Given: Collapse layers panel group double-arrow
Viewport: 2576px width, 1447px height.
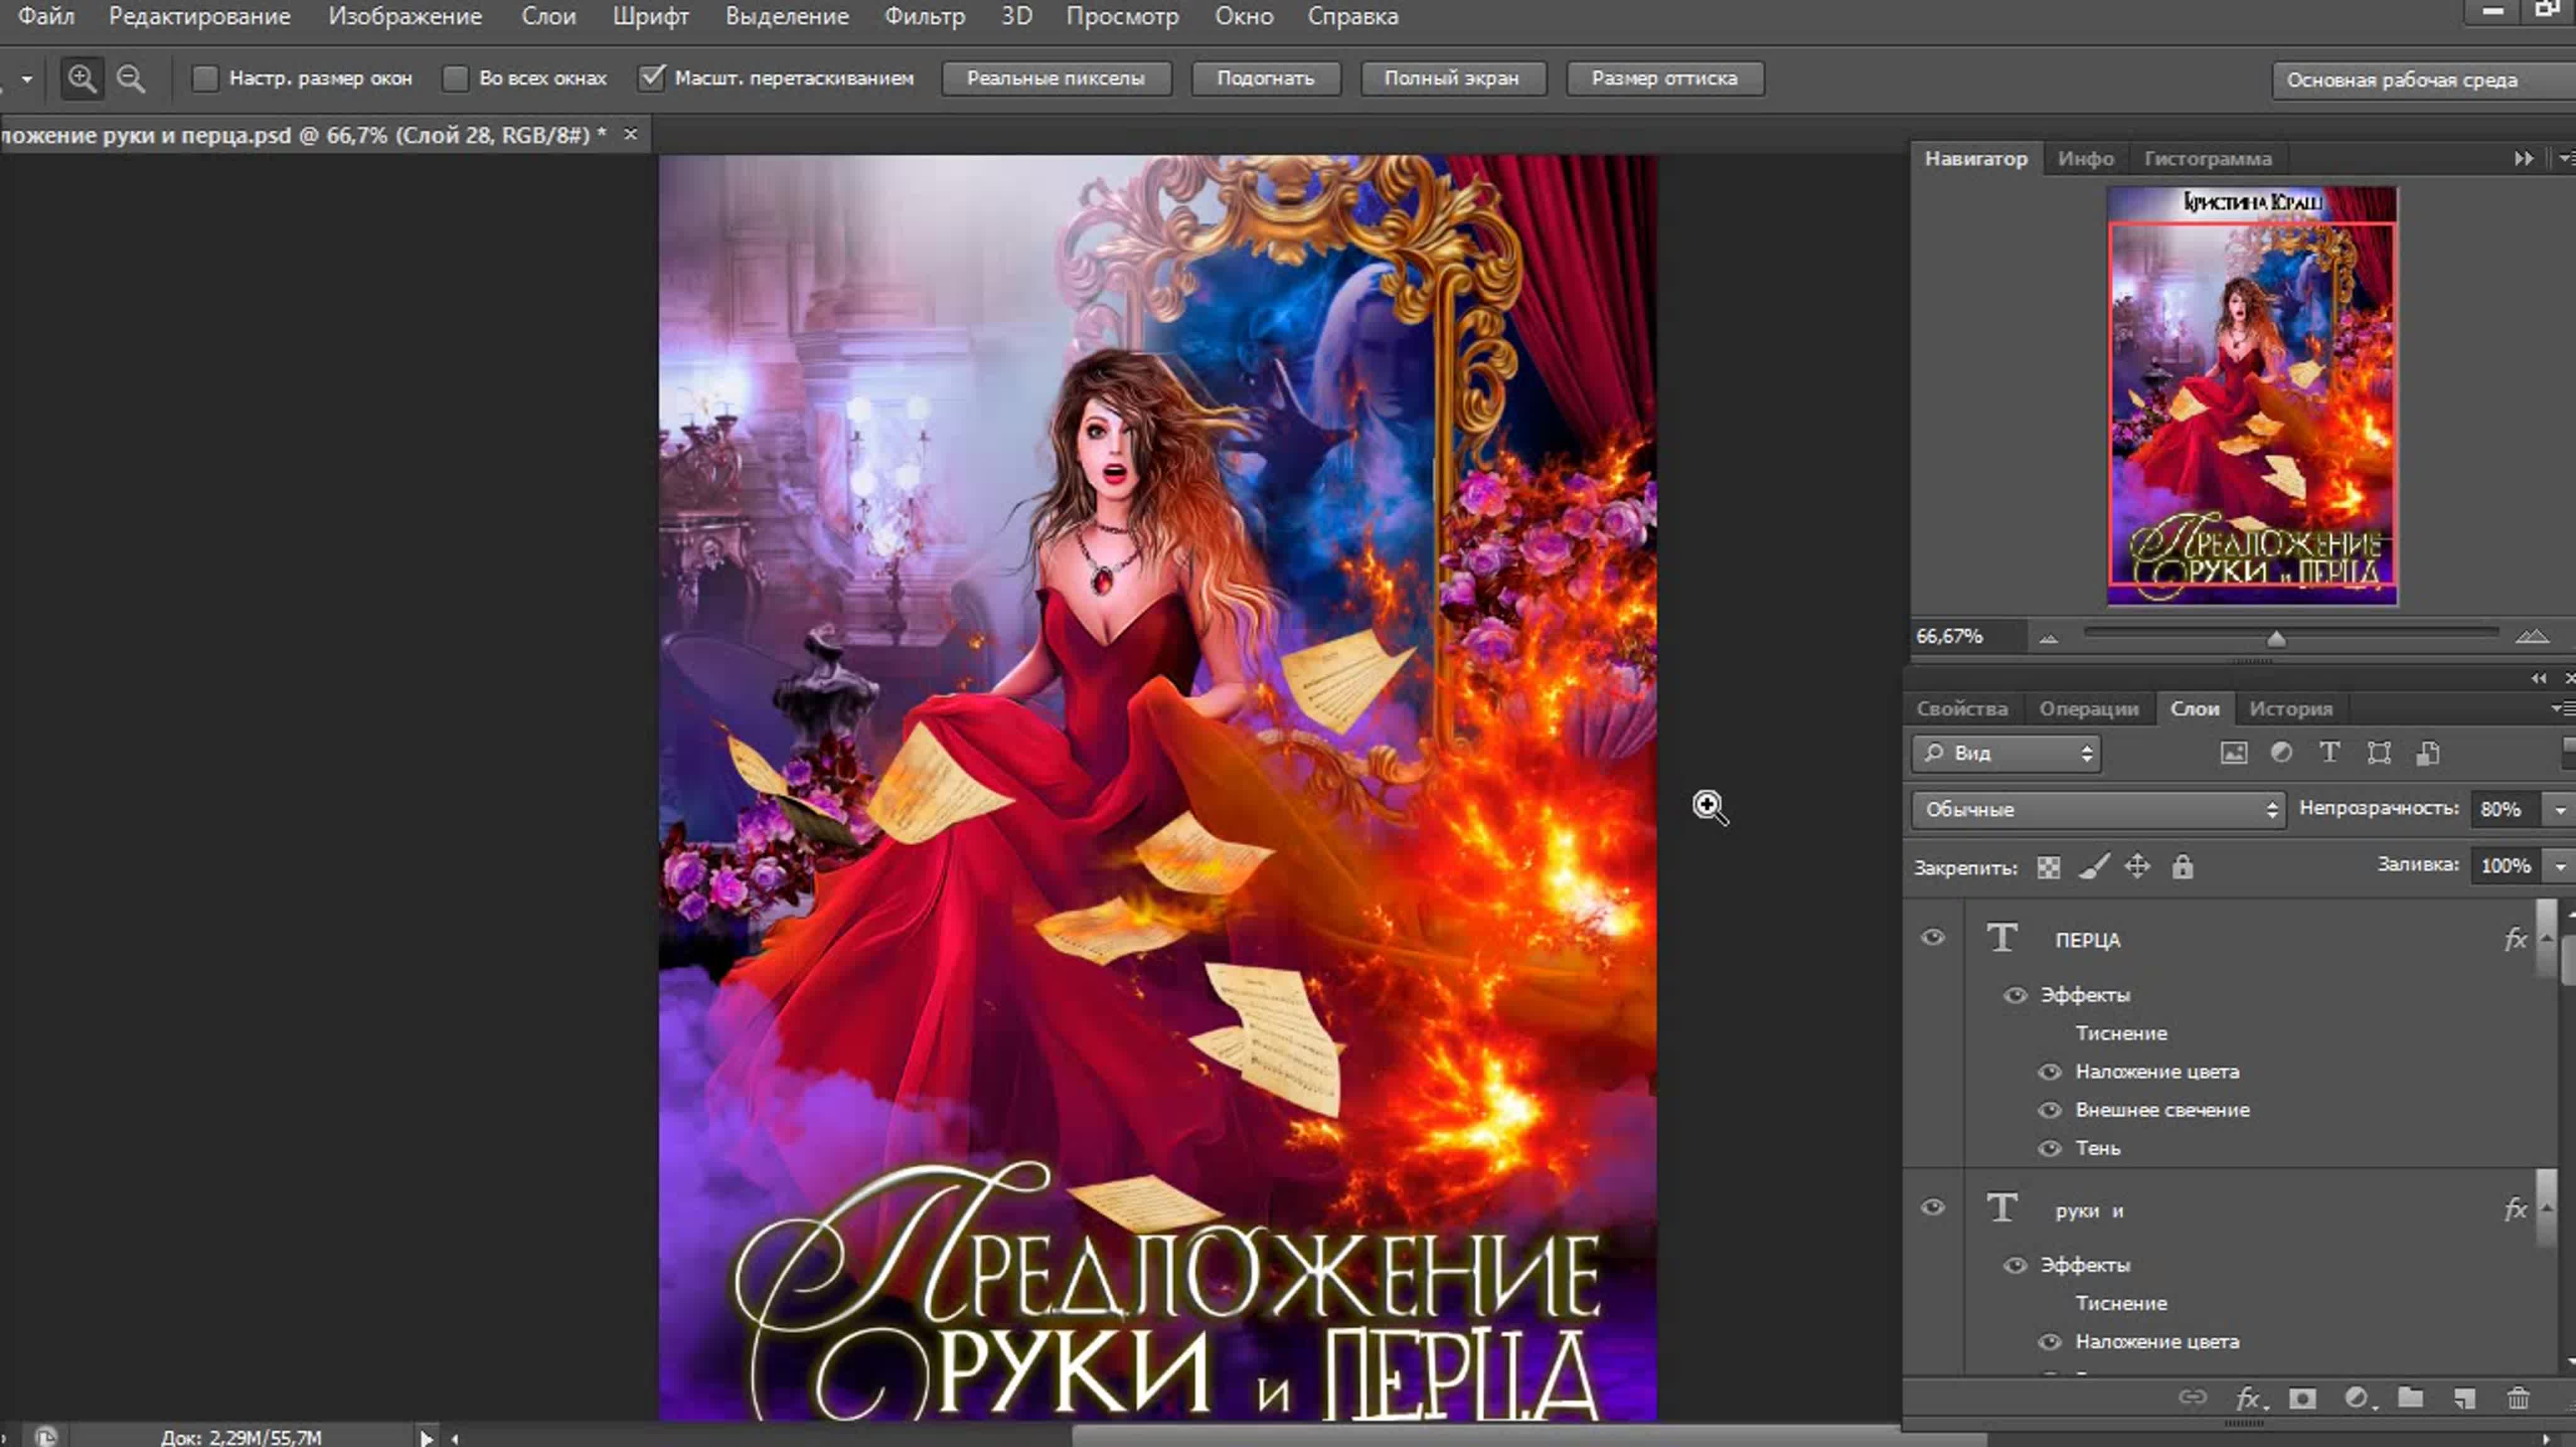Looking at the screenshot, I should tap(2538, 678).
